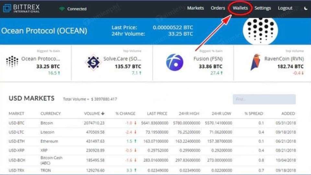
Task: Open the Orders menu
Action: coord(218,8)
